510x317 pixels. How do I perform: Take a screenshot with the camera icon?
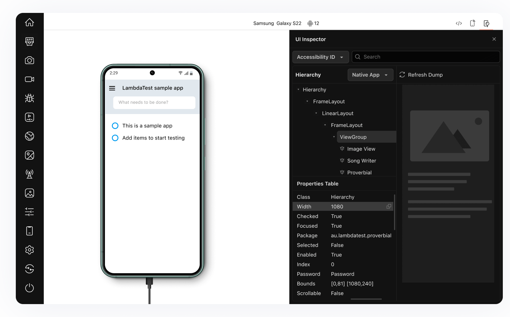point(30,60)
